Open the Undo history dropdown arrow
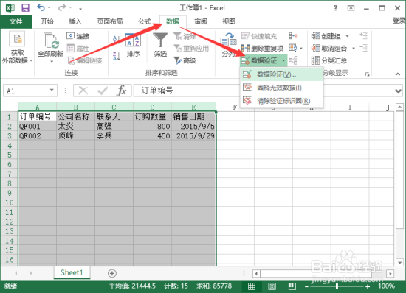The width and height of the screenshot is (406, 293). (49, 8)
